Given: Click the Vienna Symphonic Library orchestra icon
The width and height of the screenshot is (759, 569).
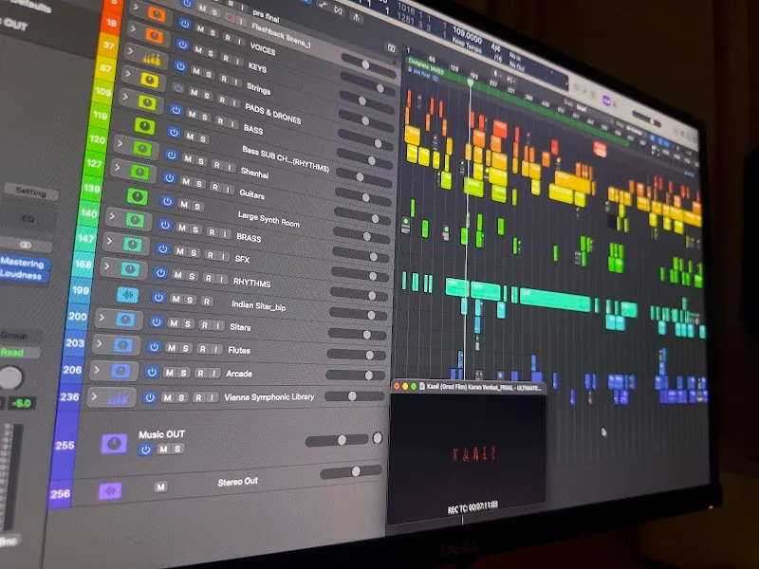Looking at the screenshot, I should [x=118, y=397].
